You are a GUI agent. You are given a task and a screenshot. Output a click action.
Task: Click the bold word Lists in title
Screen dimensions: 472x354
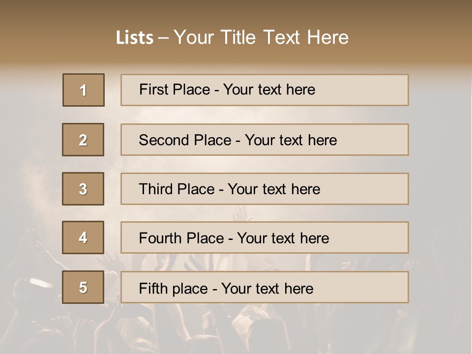pos(135,38)
